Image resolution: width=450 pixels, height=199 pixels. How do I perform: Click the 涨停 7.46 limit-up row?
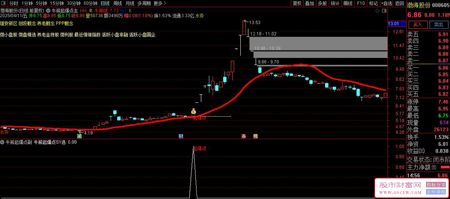(x=428, y=102)
